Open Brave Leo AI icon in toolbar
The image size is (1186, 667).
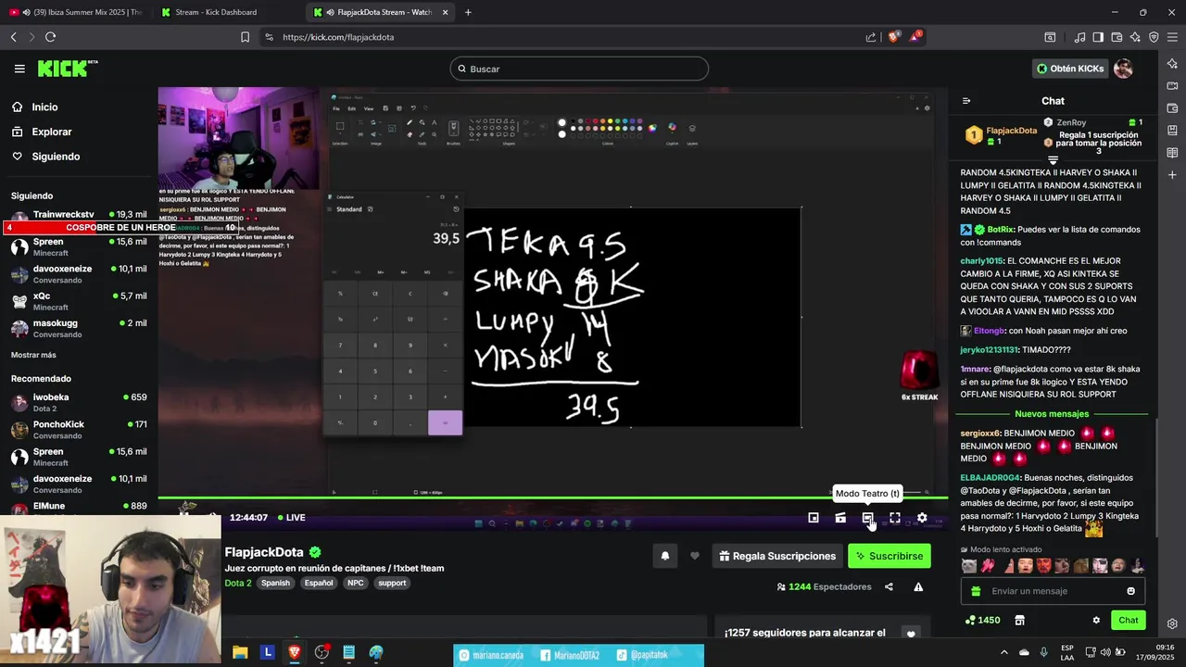[x=1135, y=37]
